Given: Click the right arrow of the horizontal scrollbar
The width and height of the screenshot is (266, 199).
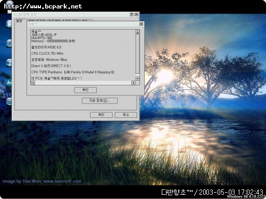Looking at the screenshot, I should [134, 83].
